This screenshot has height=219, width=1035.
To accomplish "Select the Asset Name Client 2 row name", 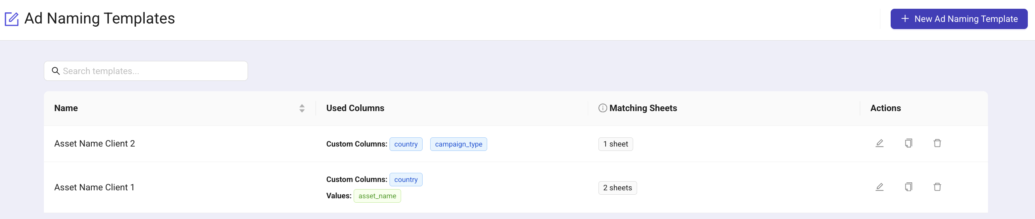I will coord(94,144).
